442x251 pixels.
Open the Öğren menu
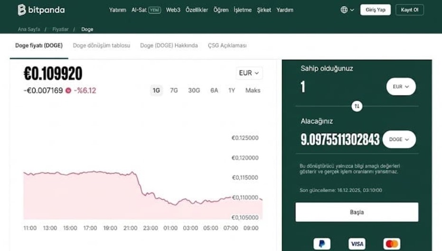(221, 10)
